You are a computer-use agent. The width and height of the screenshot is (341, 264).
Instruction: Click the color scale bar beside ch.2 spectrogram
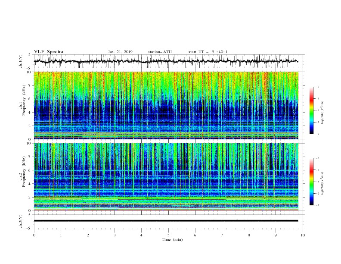(311, 182)
